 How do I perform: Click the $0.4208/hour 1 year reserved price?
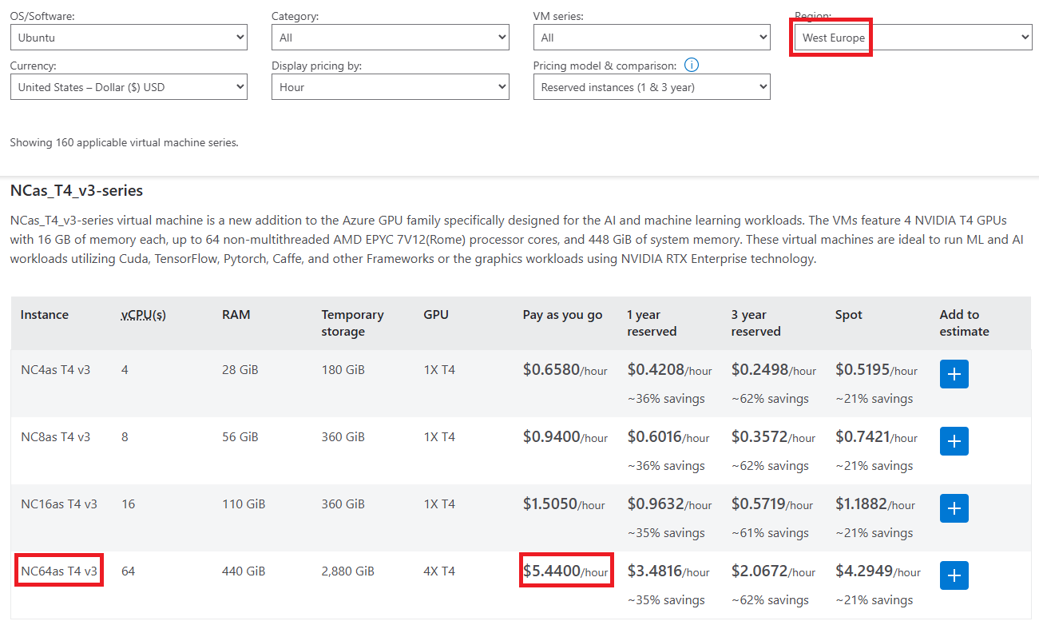[670, 370]
